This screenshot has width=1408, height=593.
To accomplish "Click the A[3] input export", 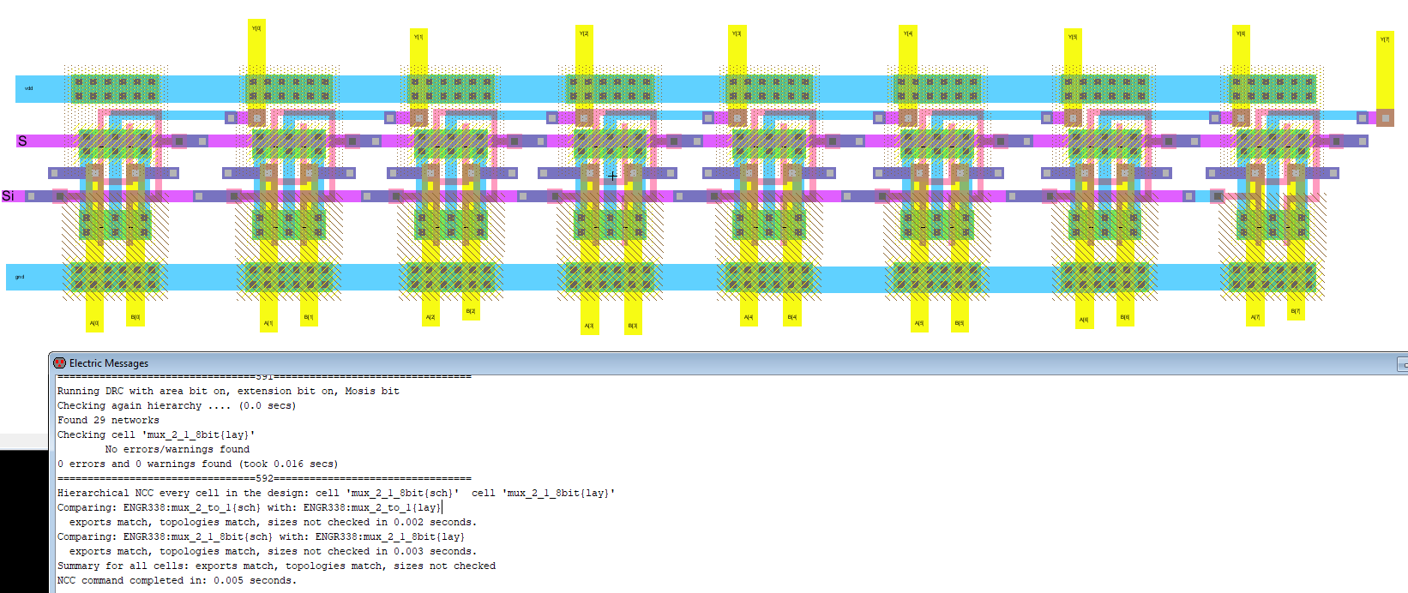I will coord(589,326).
